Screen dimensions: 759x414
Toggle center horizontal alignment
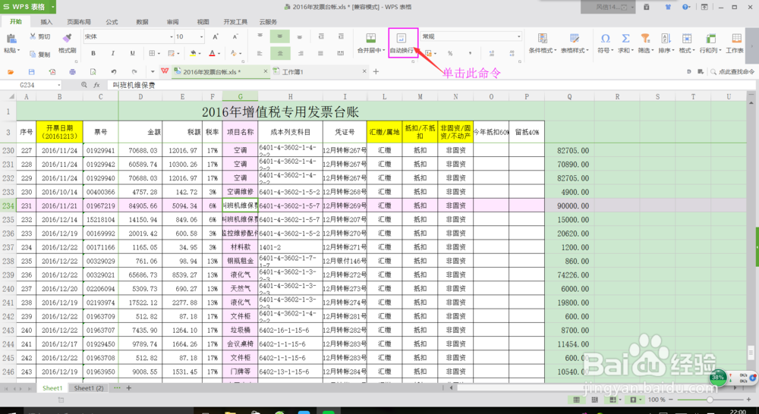click(280, 53)
